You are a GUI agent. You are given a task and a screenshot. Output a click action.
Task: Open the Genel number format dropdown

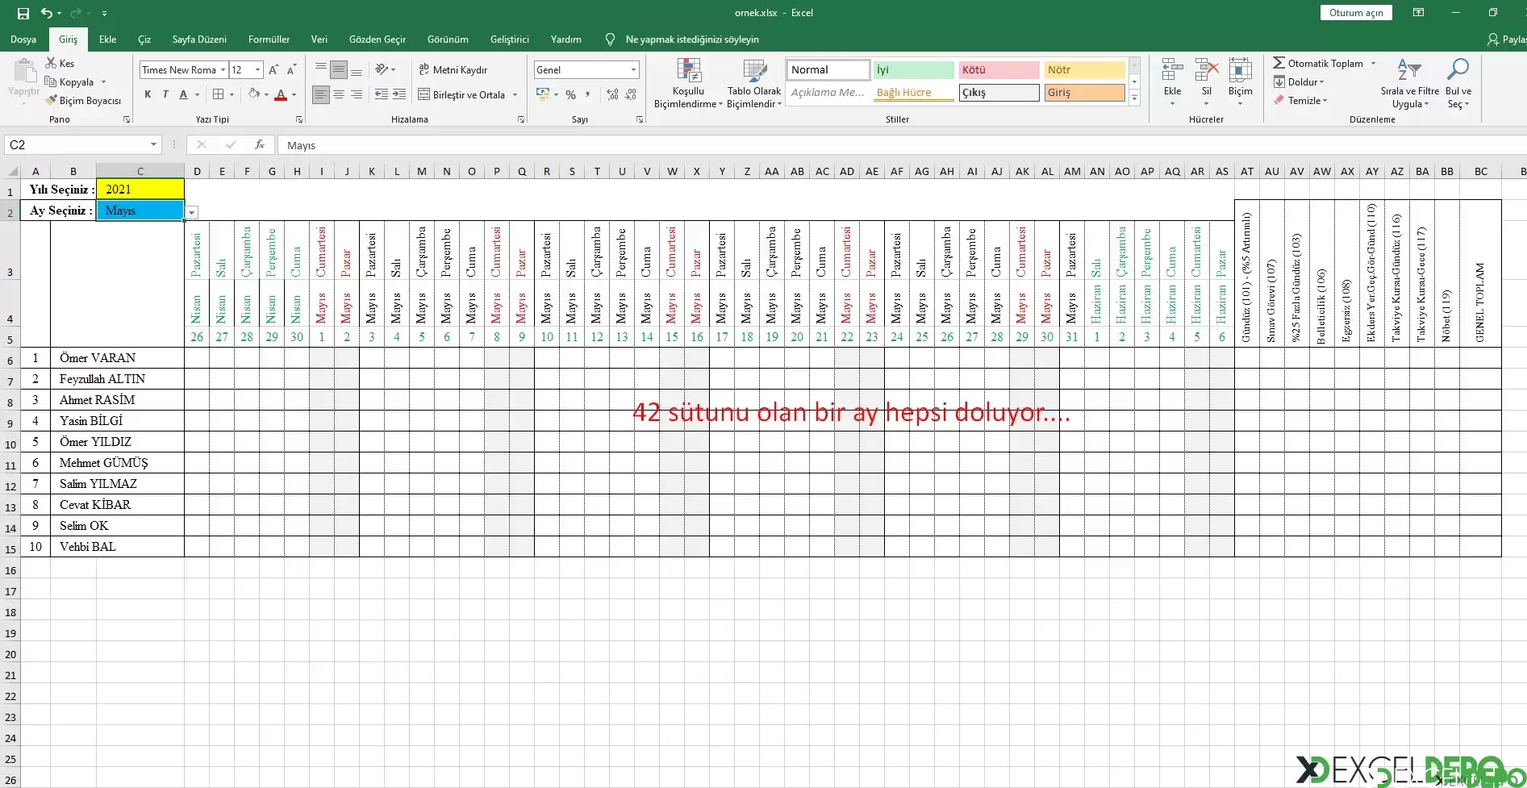point(633,70)
